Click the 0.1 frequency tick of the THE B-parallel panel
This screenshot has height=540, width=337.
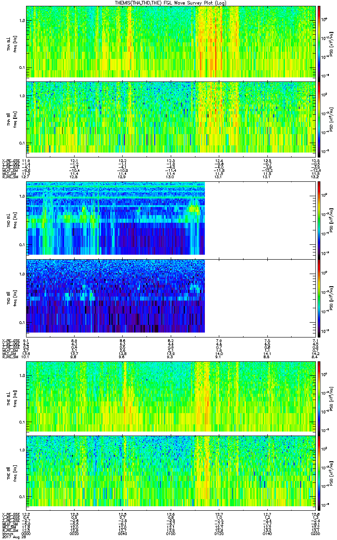(x=22, y=496)
